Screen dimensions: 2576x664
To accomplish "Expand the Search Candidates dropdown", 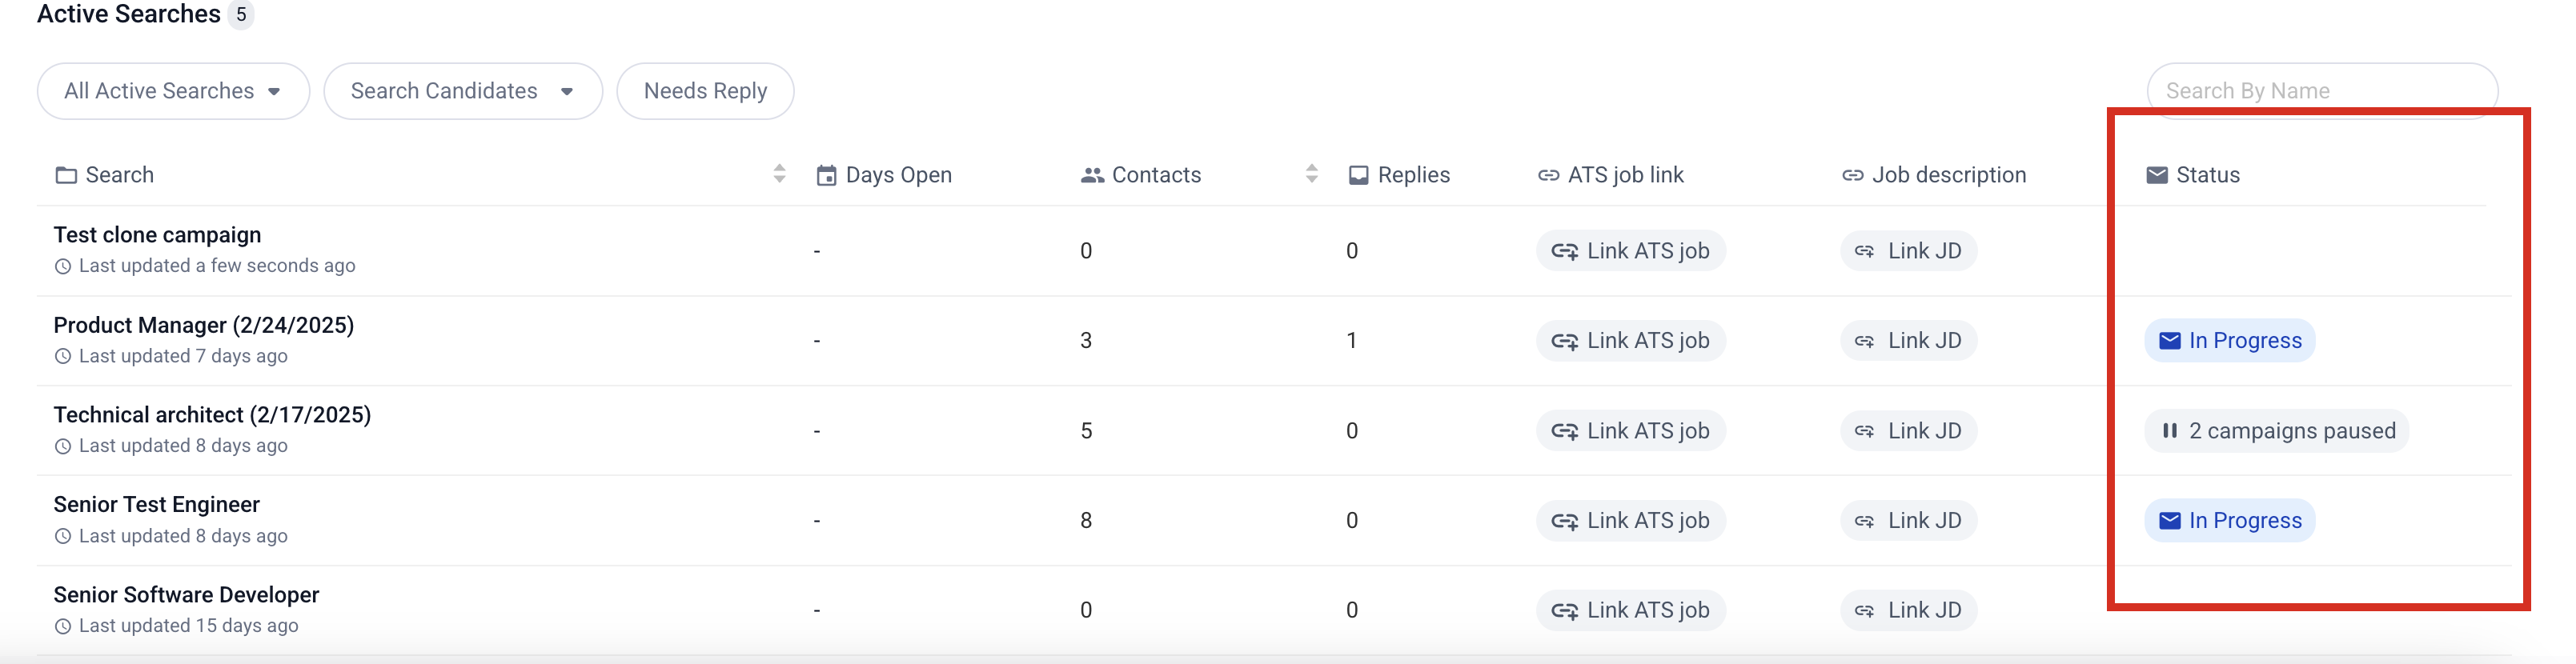I will 462,91.
